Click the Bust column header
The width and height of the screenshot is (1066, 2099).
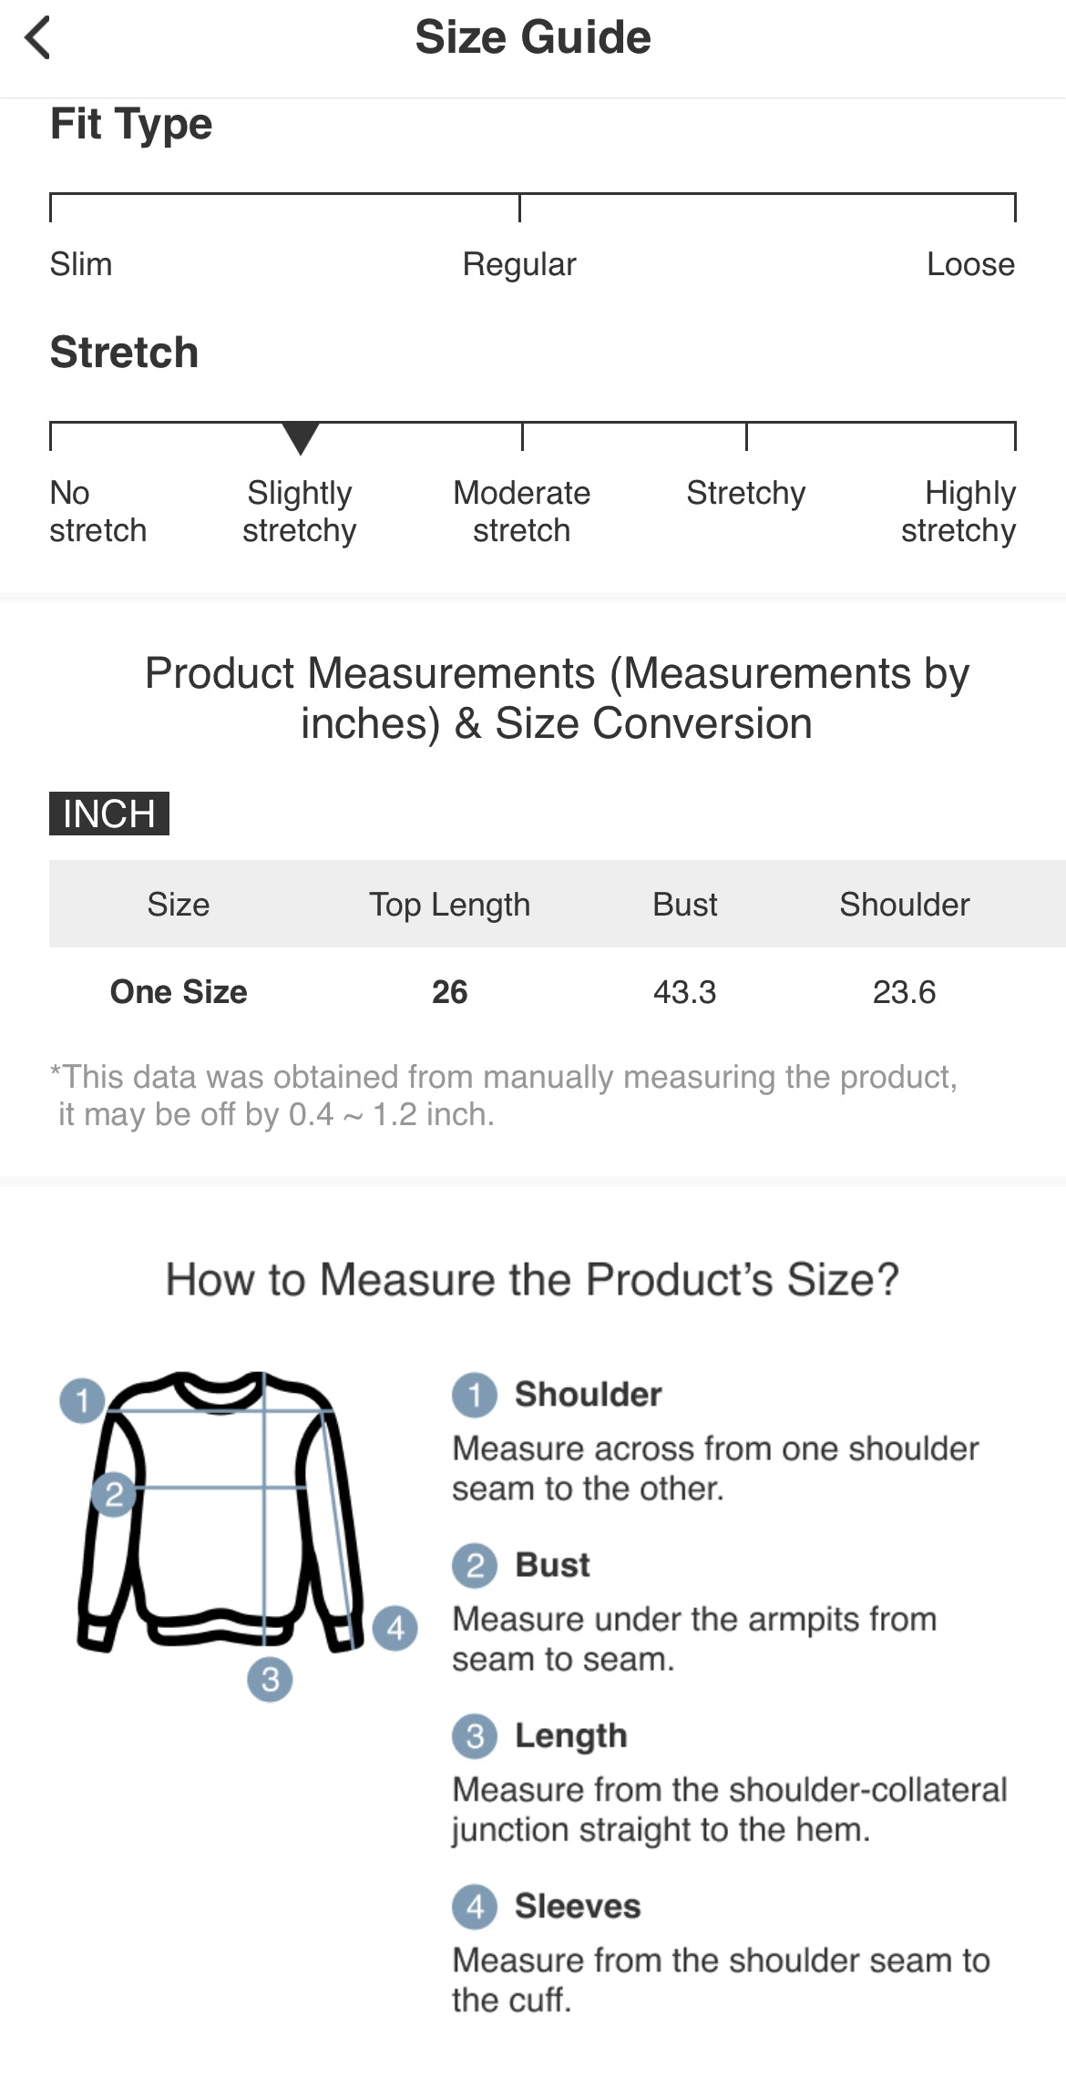click(x=685, y=905)
